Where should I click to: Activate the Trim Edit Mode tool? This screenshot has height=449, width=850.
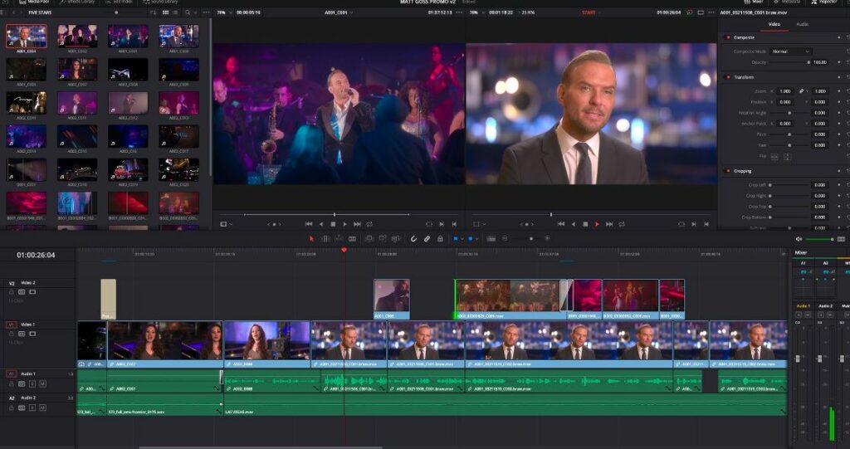tap(325, 238)
